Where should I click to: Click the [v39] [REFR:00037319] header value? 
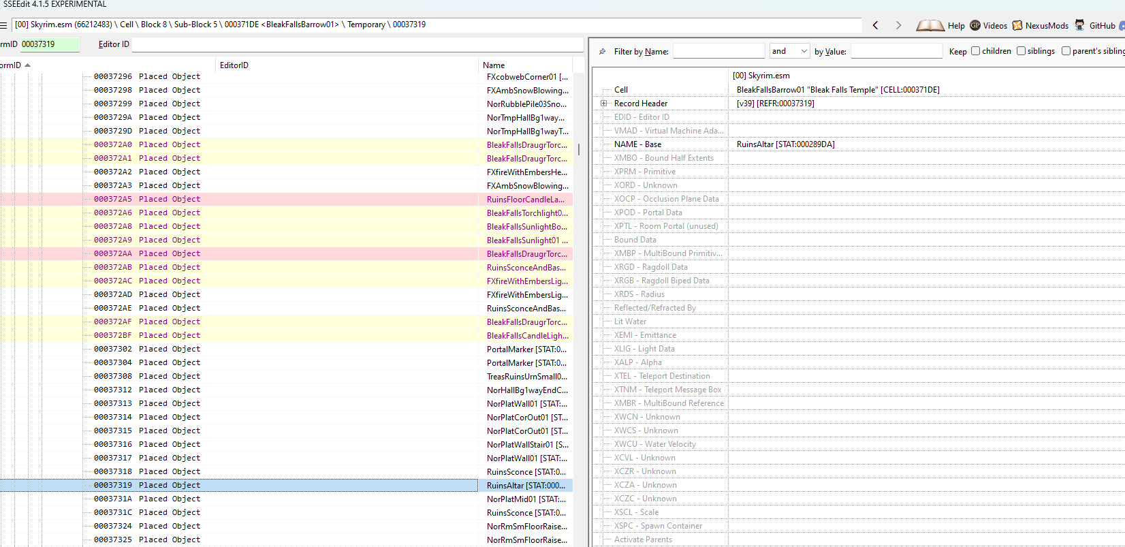coord(775,104)
